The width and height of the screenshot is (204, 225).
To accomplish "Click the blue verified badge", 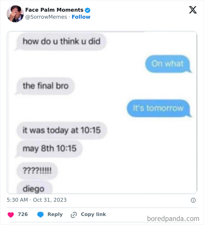I will point(88,10).
